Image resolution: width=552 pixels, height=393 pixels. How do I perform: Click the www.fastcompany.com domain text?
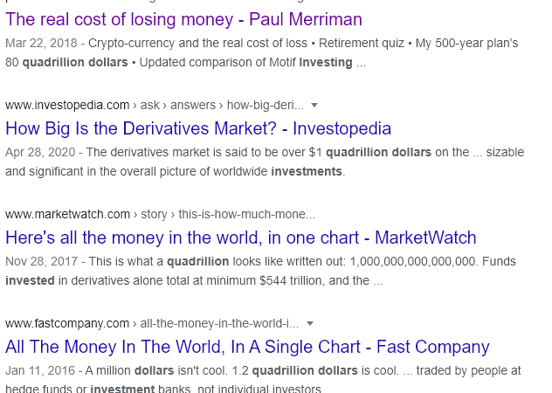pyautogui.click(x=67, y=323)
